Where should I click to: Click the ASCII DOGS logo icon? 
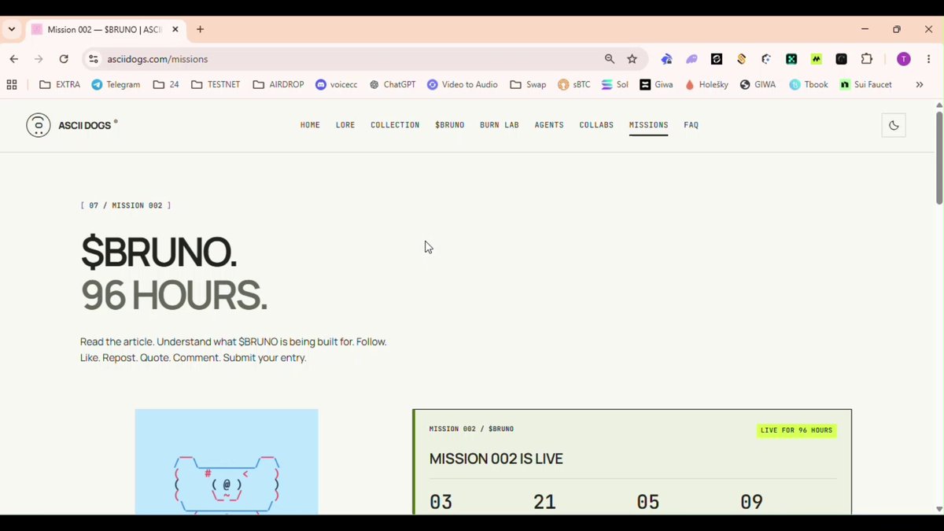click(39, 125)
